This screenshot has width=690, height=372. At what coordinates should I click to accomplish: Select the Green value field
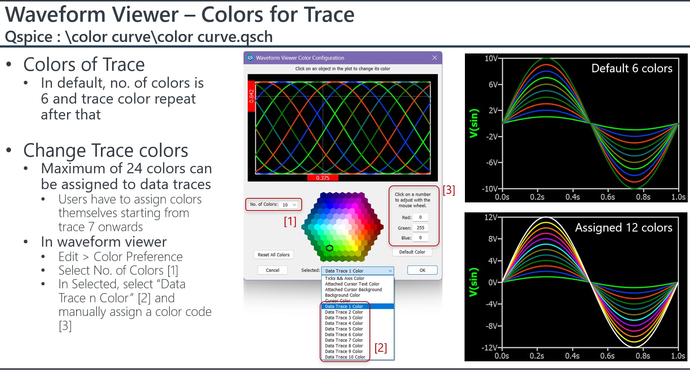click(420, 228)
